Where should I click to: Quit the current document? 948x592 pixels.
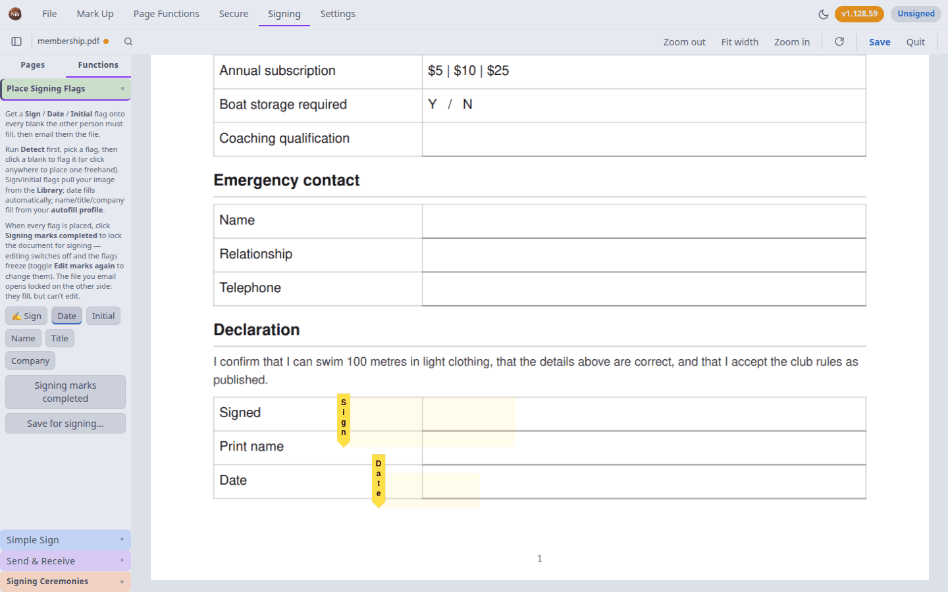click(x=916, y=42)
